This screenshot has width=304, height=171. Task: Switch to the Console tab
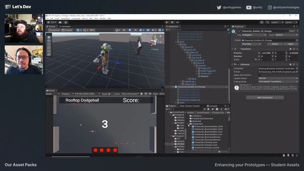(212, 106)
